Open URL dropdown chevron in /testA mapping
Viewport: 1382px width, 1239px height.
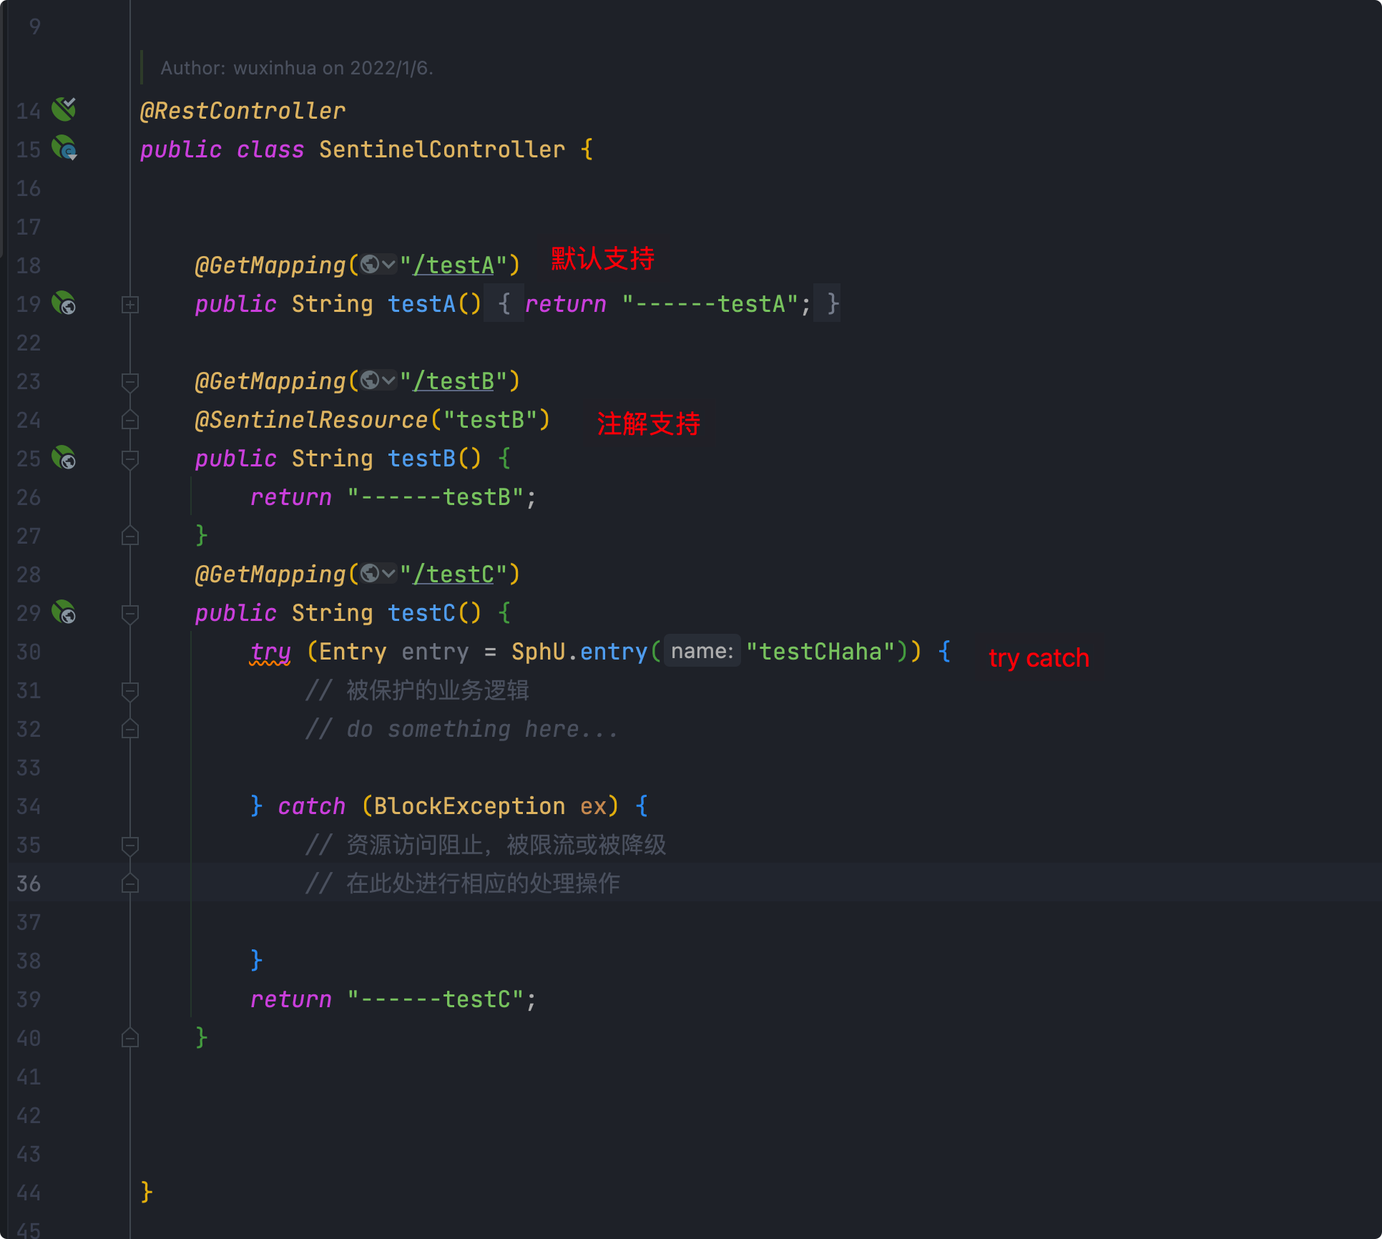tap(388, 265)
